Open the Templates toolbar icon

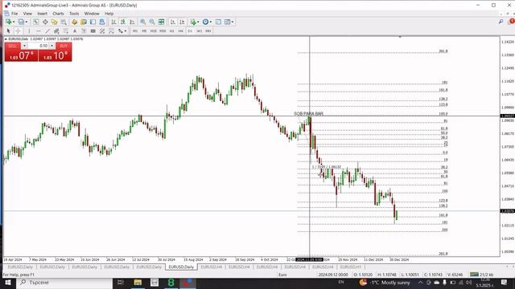click(x=227, y=22)
